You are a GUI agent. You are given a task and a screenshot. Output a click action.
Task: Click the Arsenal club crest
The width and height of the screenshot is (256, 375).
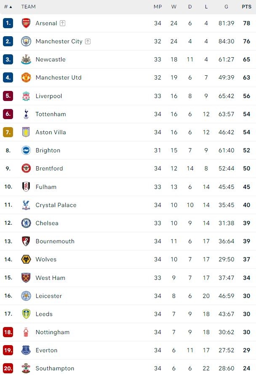pos(26,23)
